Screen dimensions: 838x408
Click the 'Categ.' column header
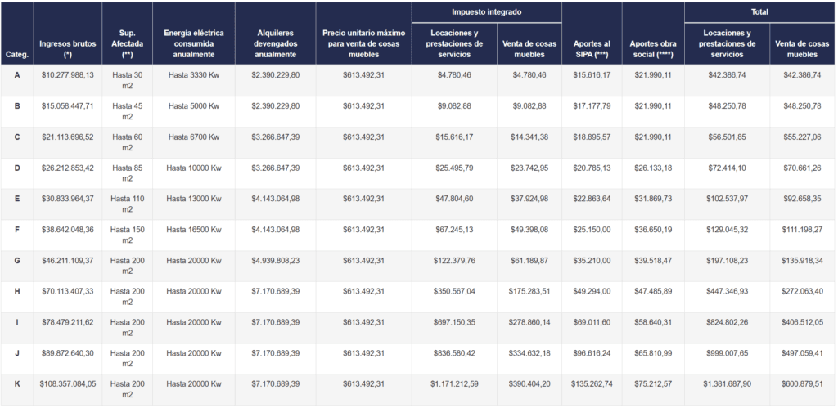point(17,54)
